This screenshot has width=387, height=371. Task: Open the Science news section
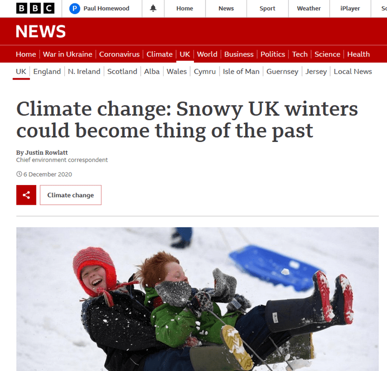tap(327, 54)
